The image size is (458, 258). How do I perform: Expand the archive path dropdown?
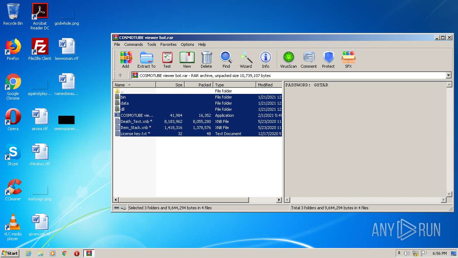tap(449, 75)
